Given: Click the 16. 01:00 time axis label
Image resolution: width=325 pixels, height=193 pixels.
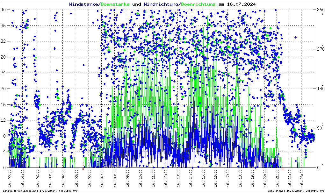Looking at the screenshot, I should [x=22, y=178].
